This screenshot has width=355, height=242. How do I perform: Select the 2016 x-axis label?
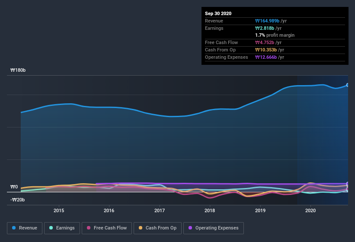109,210
